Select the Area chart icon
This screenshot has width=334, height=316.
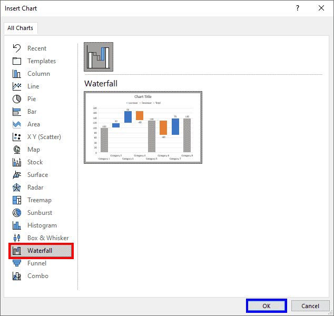pyautogui.click(x=17, y=124)
